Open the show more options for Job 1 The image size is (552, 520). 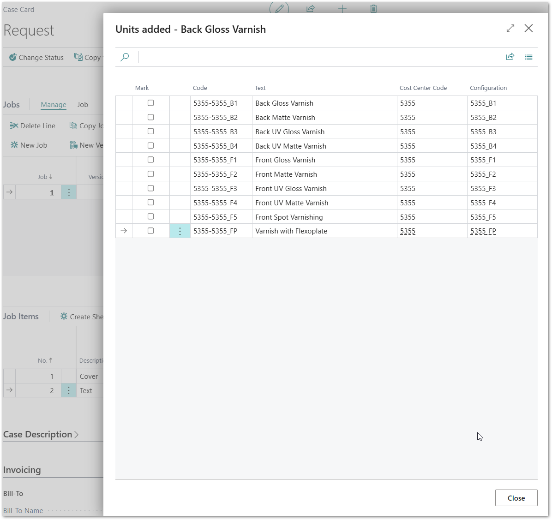(69, 192)
